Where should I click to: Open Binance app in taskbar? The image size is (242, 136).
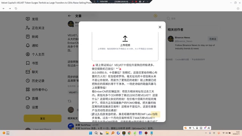tap(124, 133)
